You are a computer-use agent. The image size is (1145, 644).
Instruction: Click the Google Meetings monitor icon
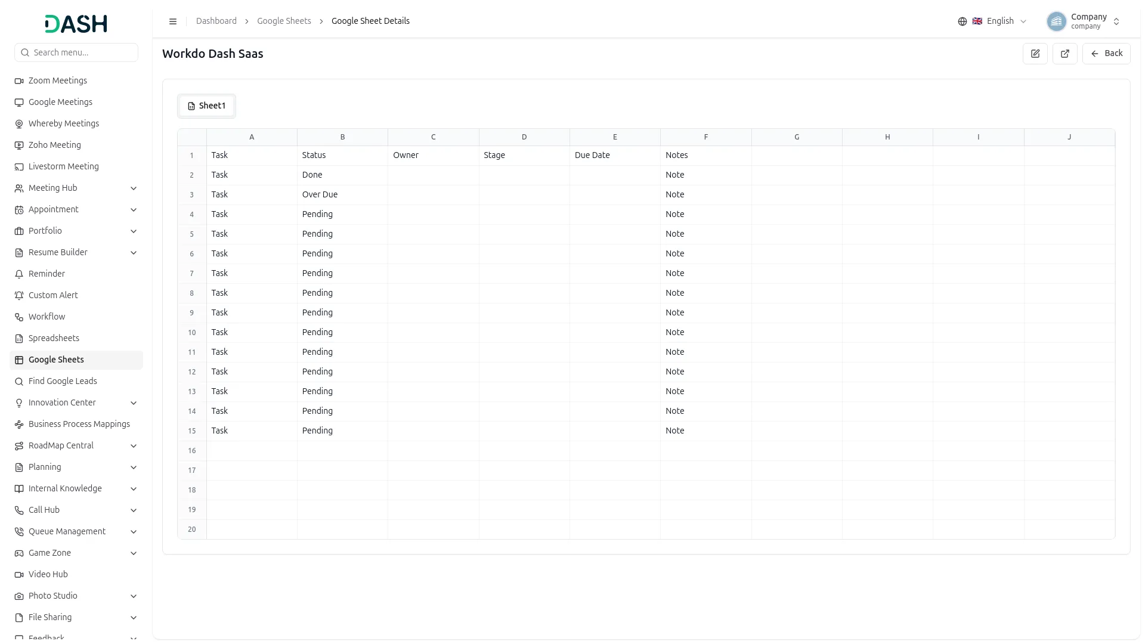[x=19, y=103]
